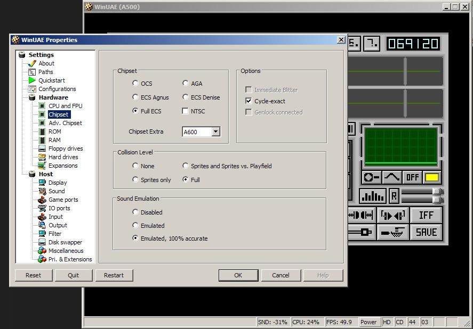The image size is (473, 329).
Task: Open the Chipset Extra dropdown
Action: tap(215, 132)
